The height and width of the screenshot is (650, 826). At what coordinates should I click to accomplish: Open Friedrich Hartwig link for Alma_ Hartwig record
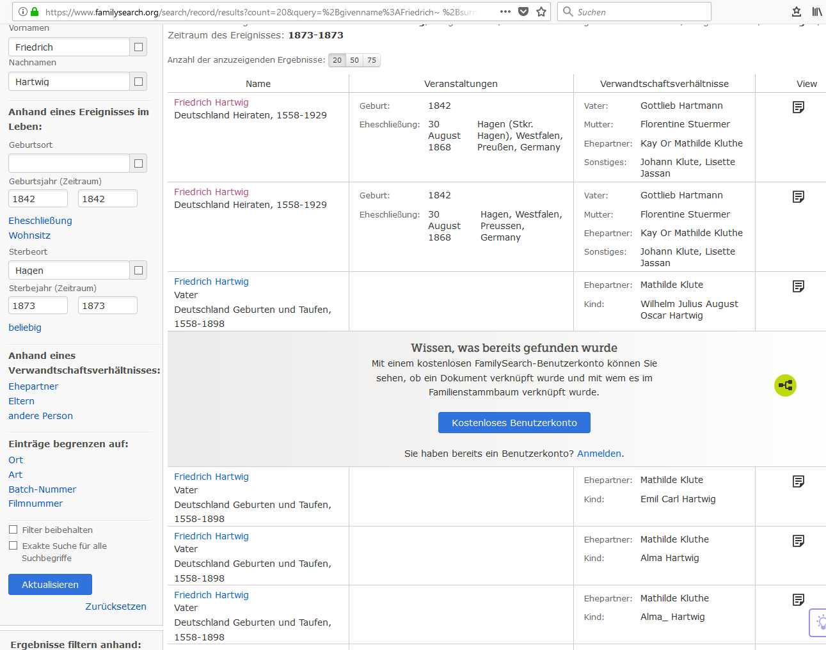tap(211, 595)
